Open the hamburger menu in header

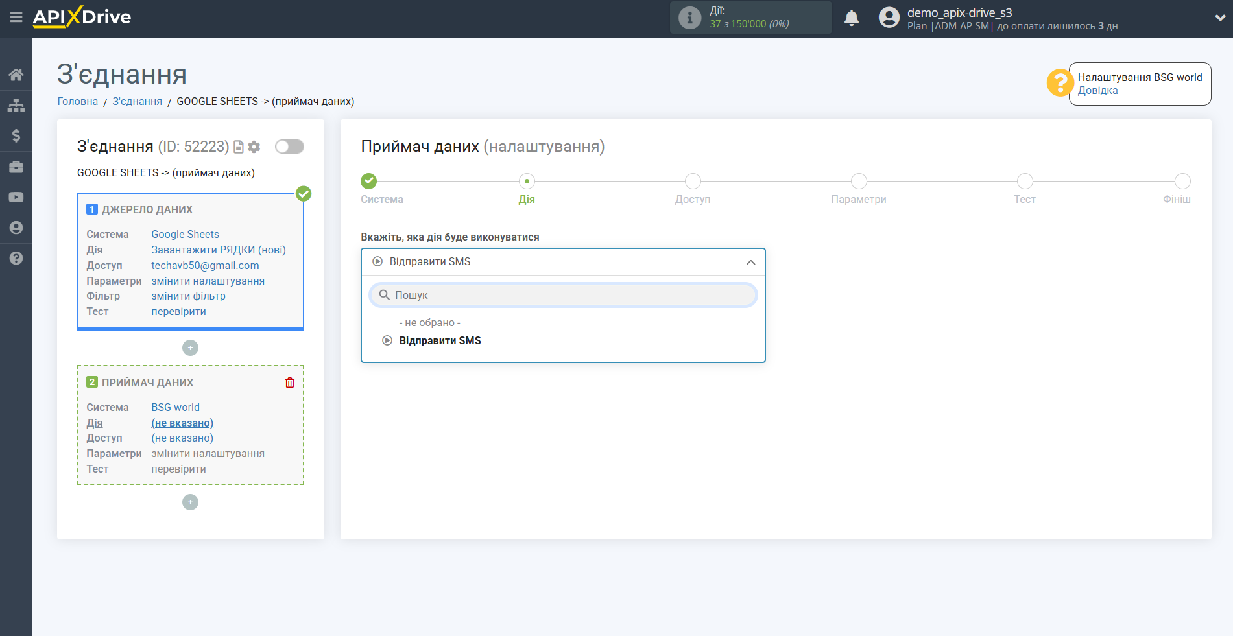tap(16, 18)
